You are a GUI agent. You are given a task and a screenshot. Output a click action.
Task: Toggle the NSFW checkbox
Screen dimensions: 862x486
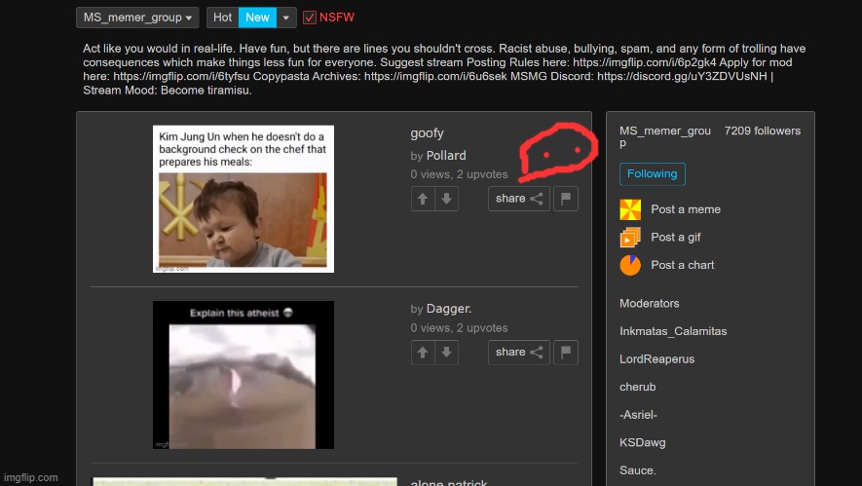(x=310, y=18)
